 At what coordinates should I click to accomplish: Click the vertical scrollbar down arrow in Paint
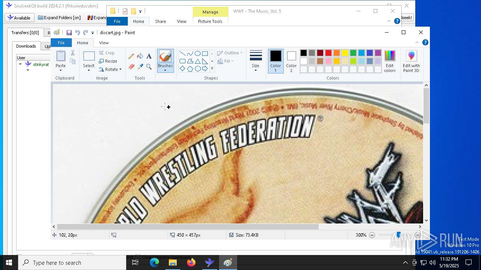(426, 220)
